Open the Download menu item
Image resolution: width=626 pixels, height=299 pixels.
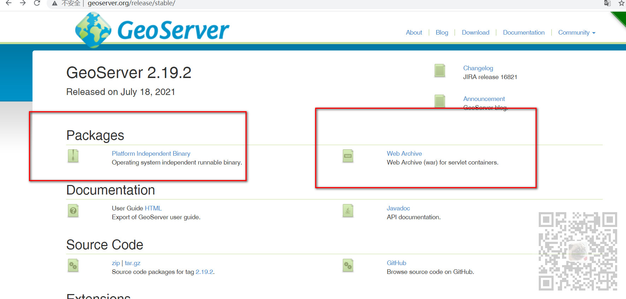point(476,32)
